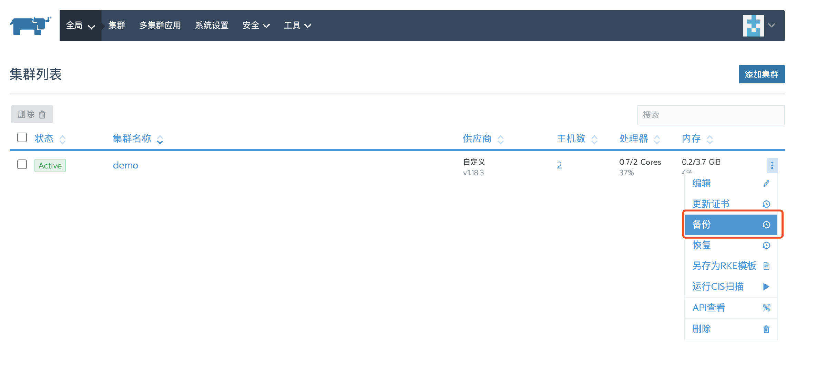Click the document icon beside 另存为RKE模板
This screenshot has width=828, height=372.
point(766,266)
